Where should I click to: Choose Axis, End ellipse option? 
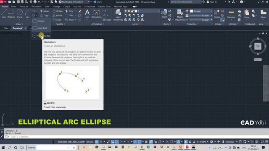pos(41,28)
